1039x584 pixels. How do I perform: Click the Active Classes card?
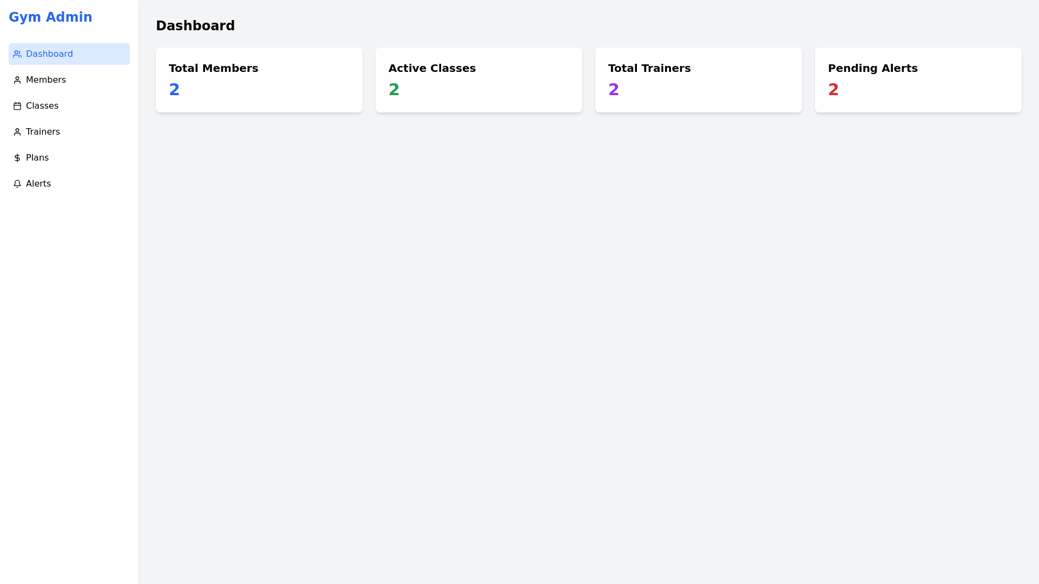point(478,80)
